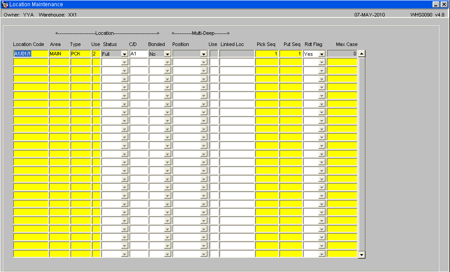The height and width of the screenshot is (272, 450).
Task: Click the WHS0090 v4.8 version text
Action: pyautogui.click(x=427, y=15)
